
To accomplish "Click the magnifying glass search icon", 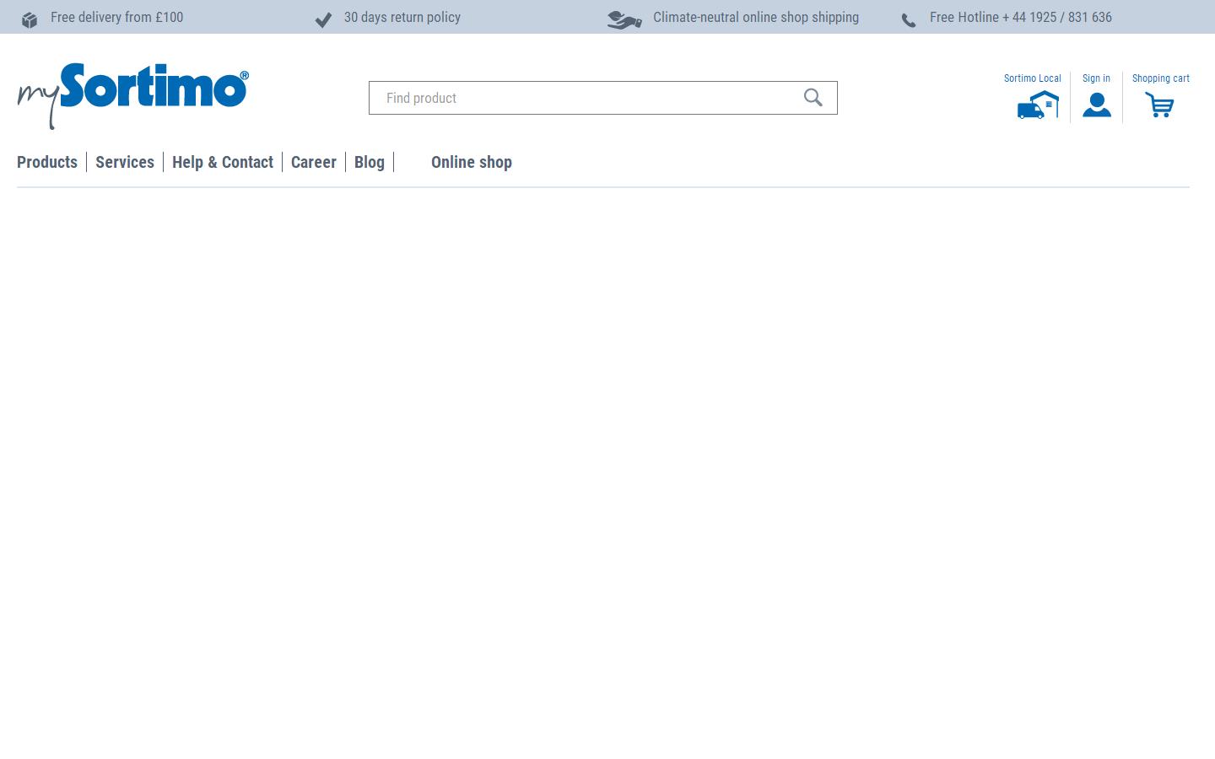I will click(x=813, y=98).
